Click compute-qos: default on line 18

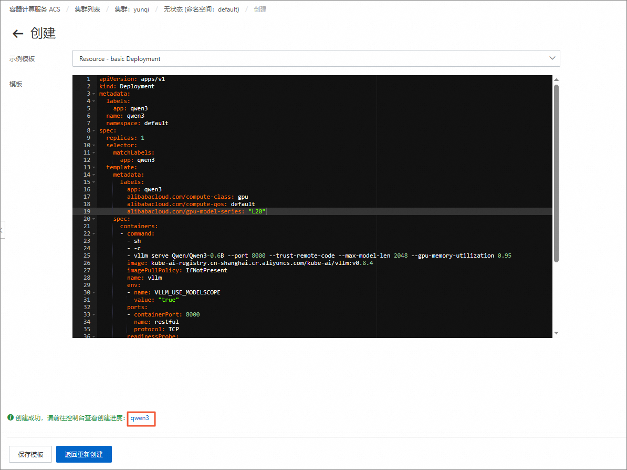pos(191,204)
